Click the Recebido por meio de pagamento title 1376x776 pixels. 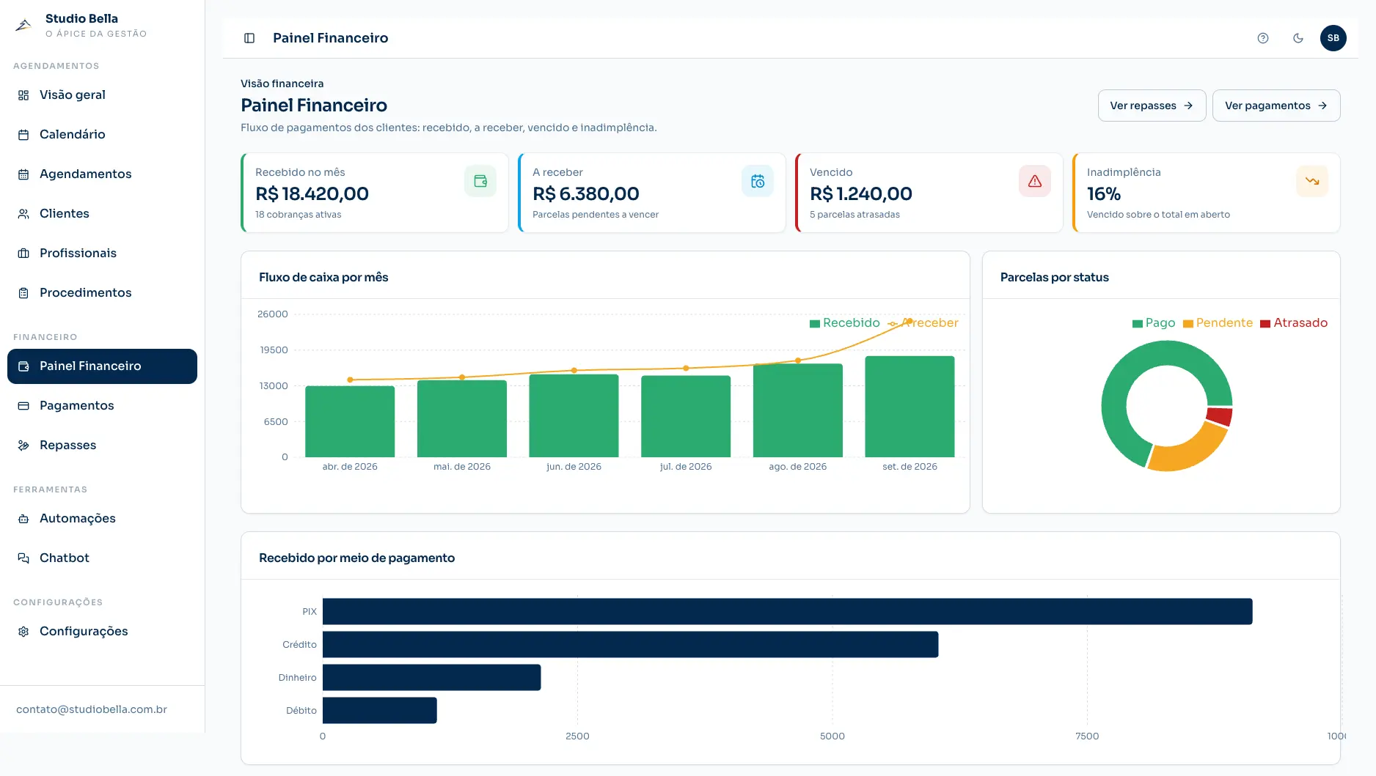pos(356,558)
